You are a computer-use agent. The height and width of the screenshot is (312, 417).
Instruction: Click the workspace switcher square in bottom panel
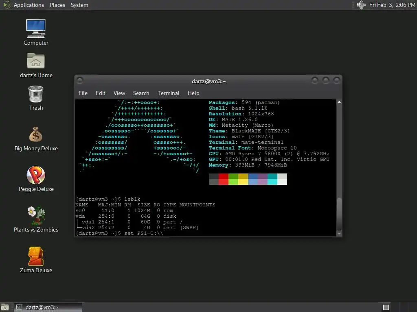tap(386, 307)
